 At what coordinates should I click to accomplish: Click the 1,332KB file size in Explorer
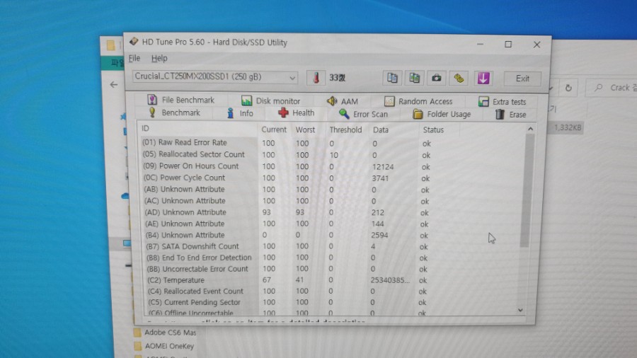point(568,127)
